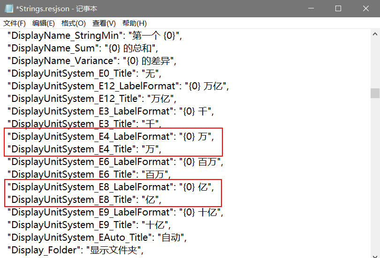Click the "DisplayUnitSystem_E4_Title" line
380x258 pixels.
click(x=84, y=150)
